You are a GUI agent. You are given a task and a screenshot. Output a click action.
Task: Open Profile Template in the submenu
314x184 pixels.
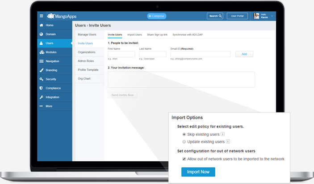(89, 70)
